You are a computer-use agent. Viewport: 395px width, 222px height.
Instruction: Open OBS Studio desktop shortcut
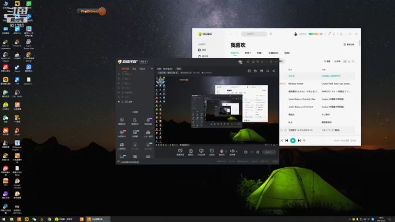(17, 94)
